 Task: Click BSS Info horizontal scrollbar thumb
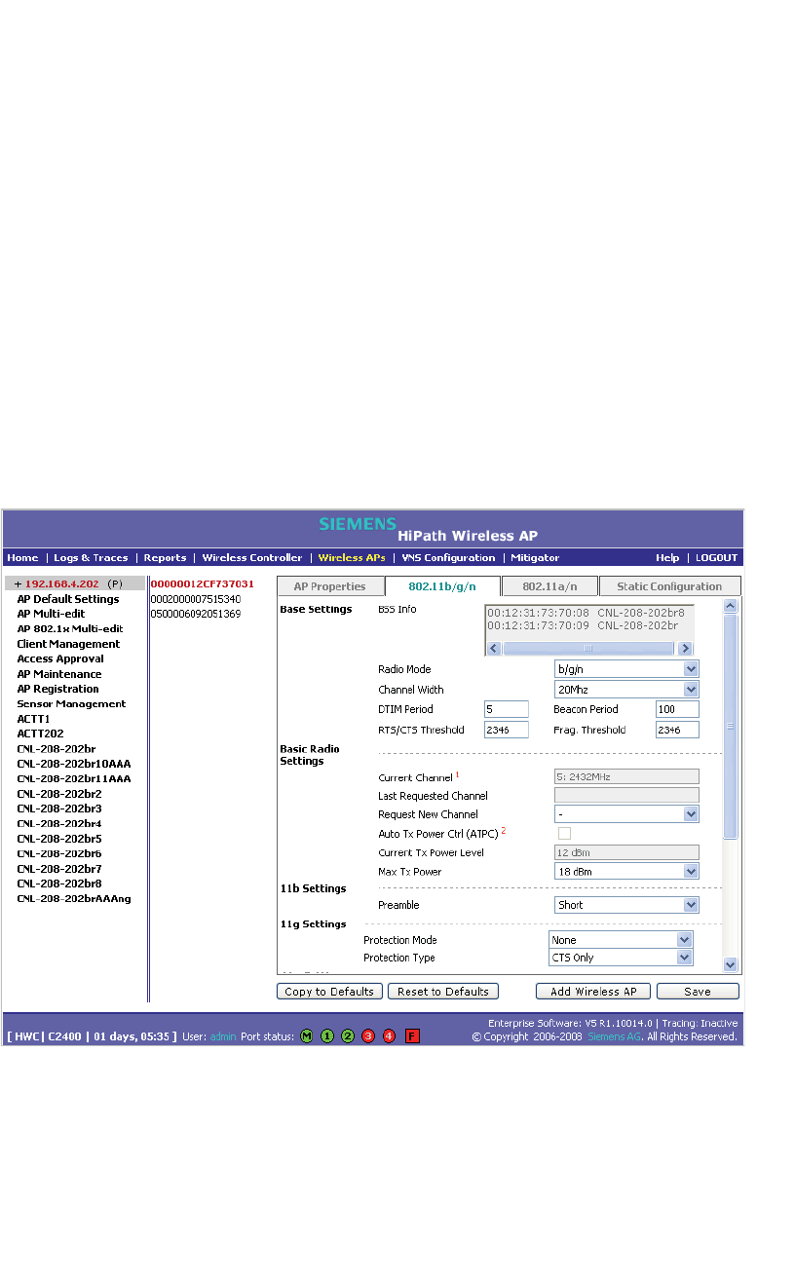pos(588,648)
